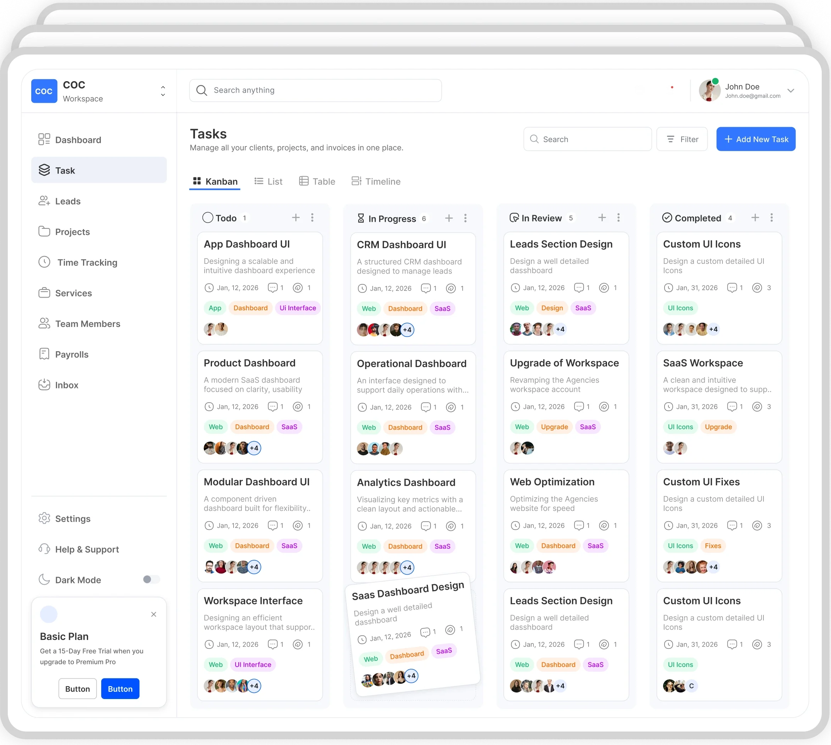This screenshot has width=831, height=745.
Task: Close the Basic Plan promo card
Action: coord(154,614)
